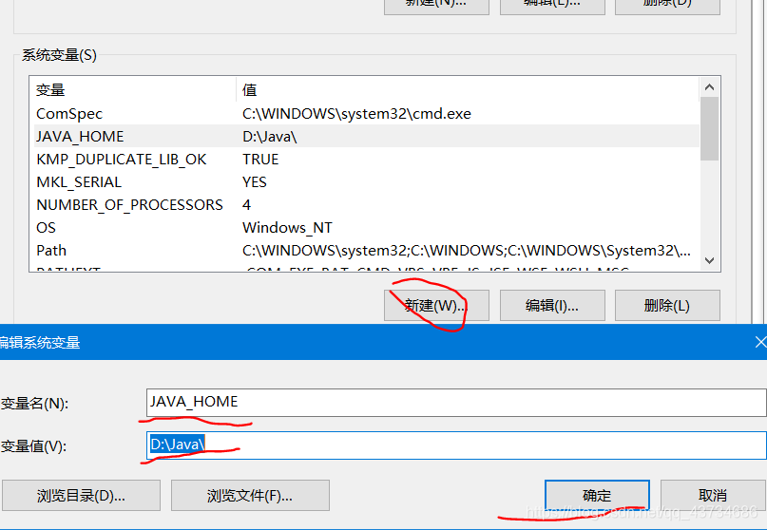Click the 变量值(V) input field

pos(456,445)
